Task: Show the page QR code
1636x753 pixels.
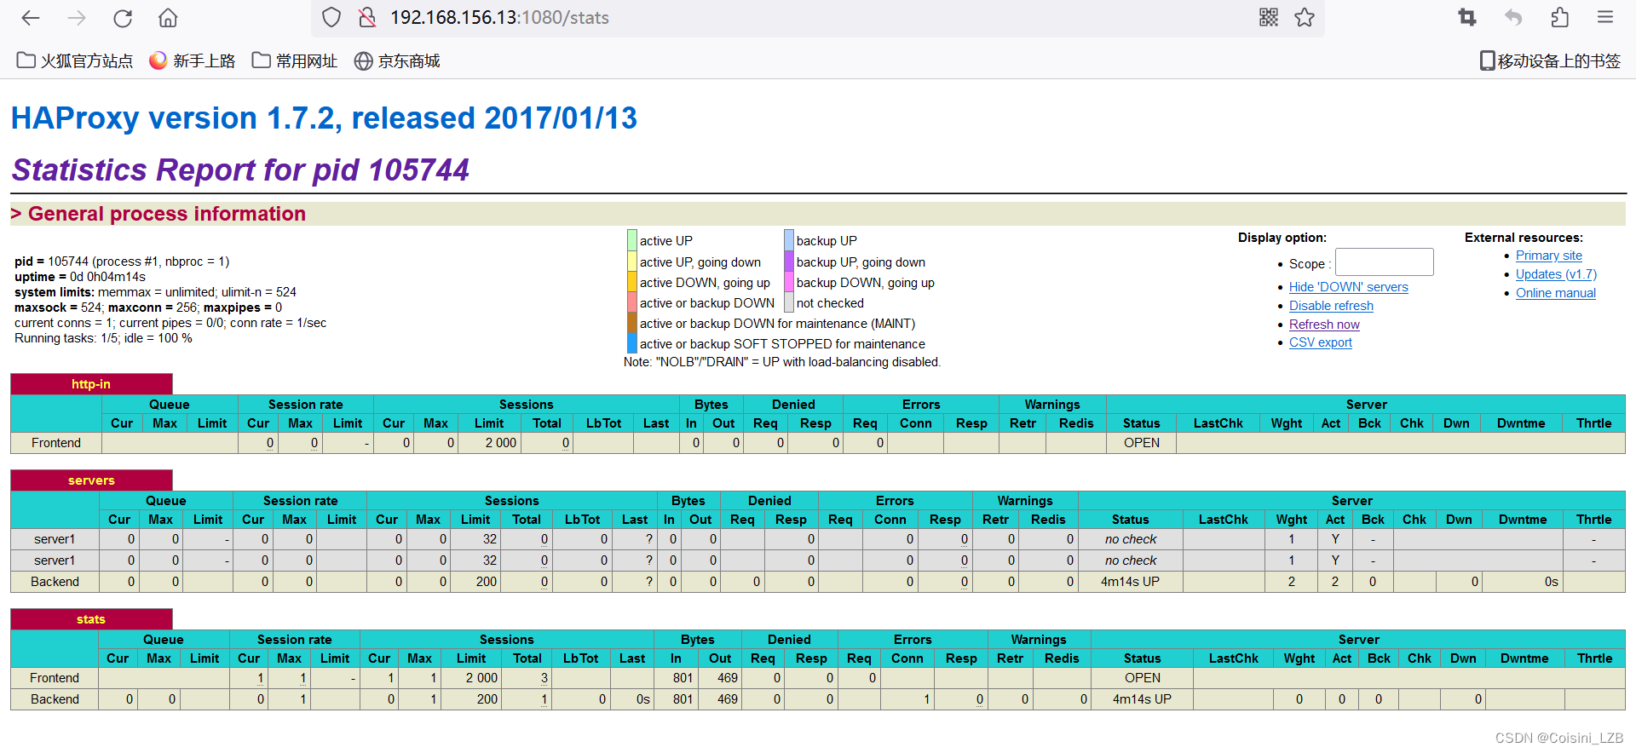Action: pos(1269,18)
